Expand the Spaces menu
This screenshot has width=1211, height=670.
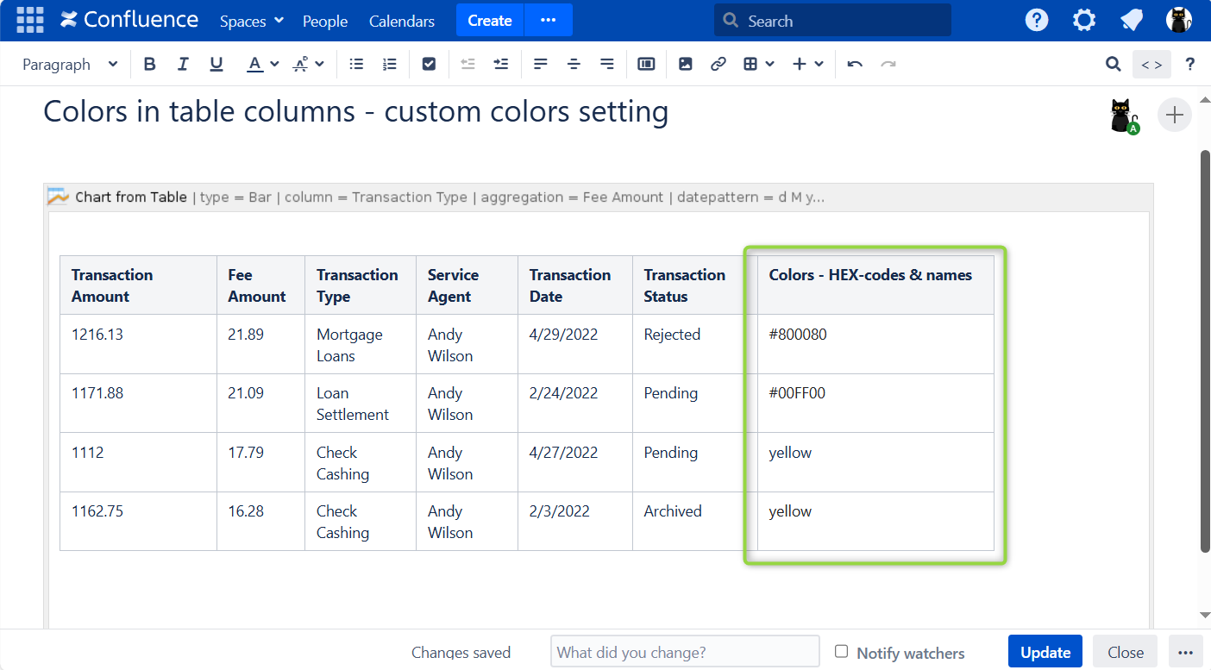[x=251, y=21]
